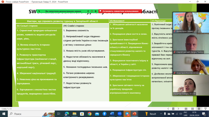
Task: Select Валентина Демко video tile
Action: 191,23
